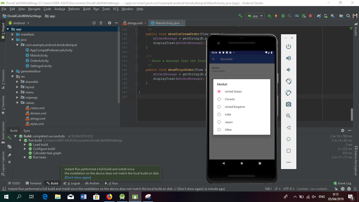Collapse the values folder in project tree
Screen dimensions: 359x202
pos(17,103)
